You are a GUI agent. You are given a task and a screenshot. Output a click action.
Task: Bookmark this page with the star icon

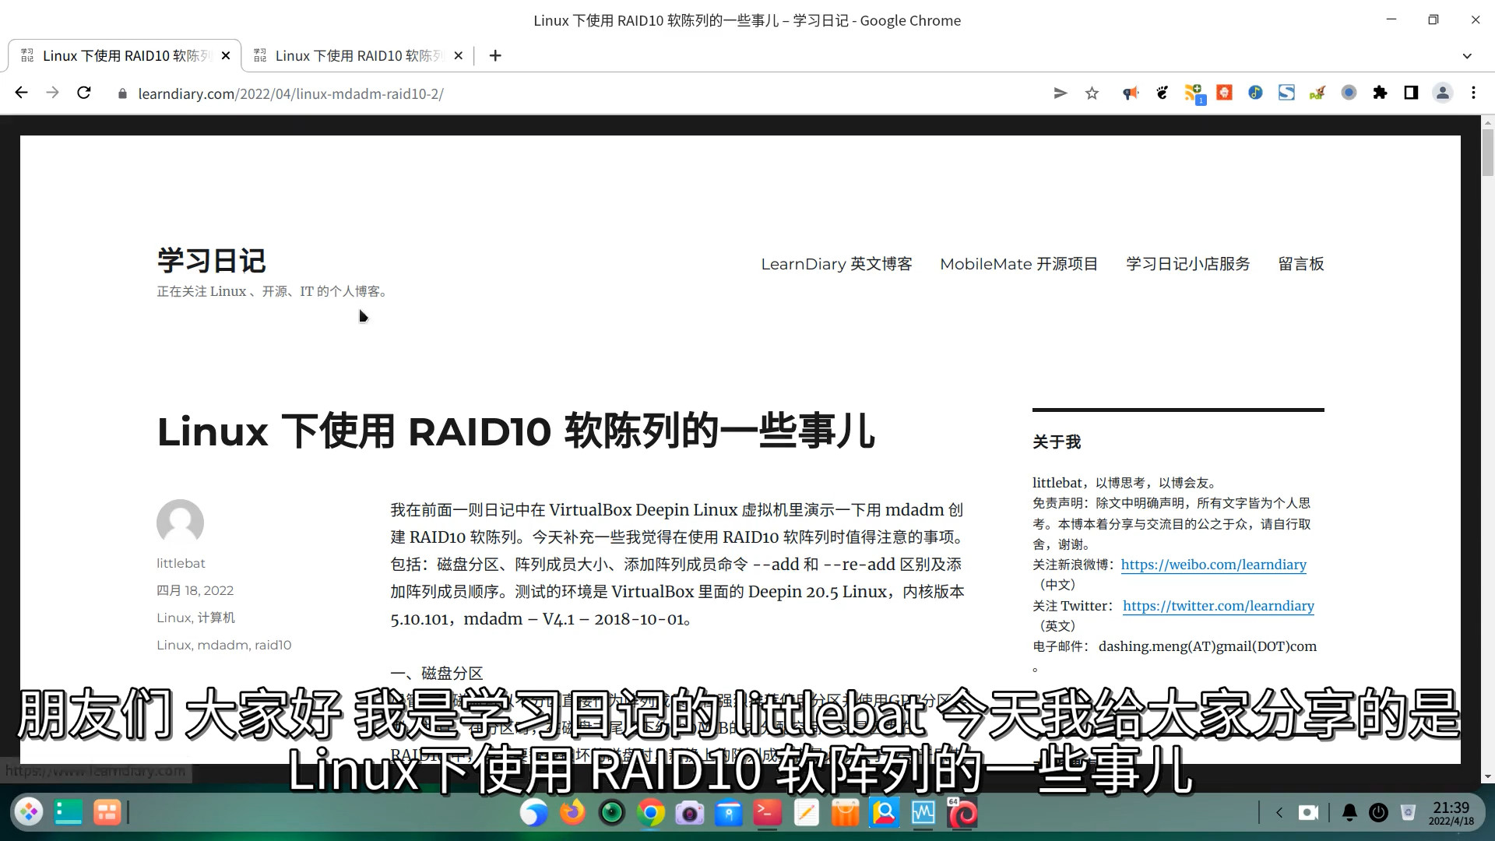1092,93
